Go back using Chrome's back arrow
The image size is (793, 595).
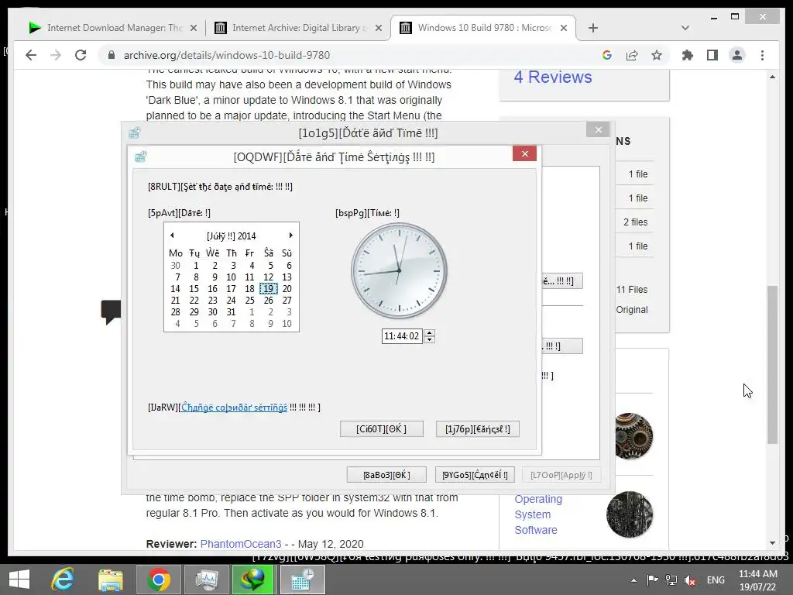tap(31, 55)
